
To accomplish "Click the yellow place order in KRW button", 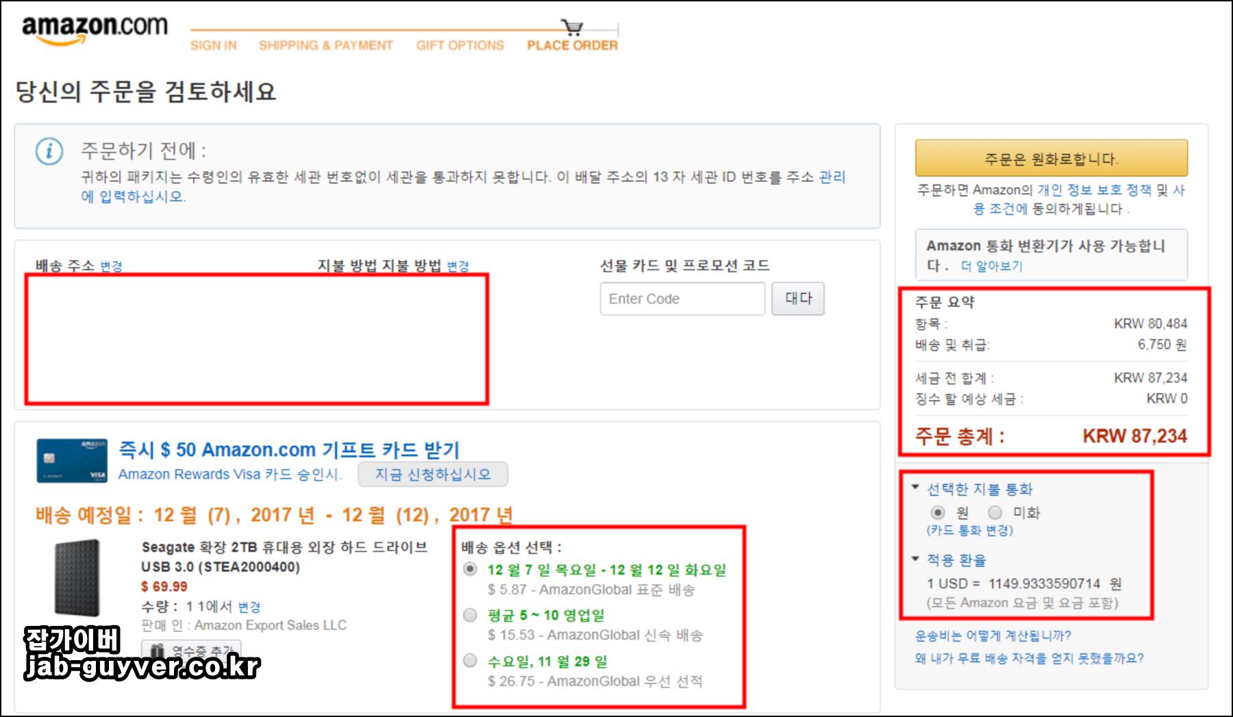I will coord(1051,158).
